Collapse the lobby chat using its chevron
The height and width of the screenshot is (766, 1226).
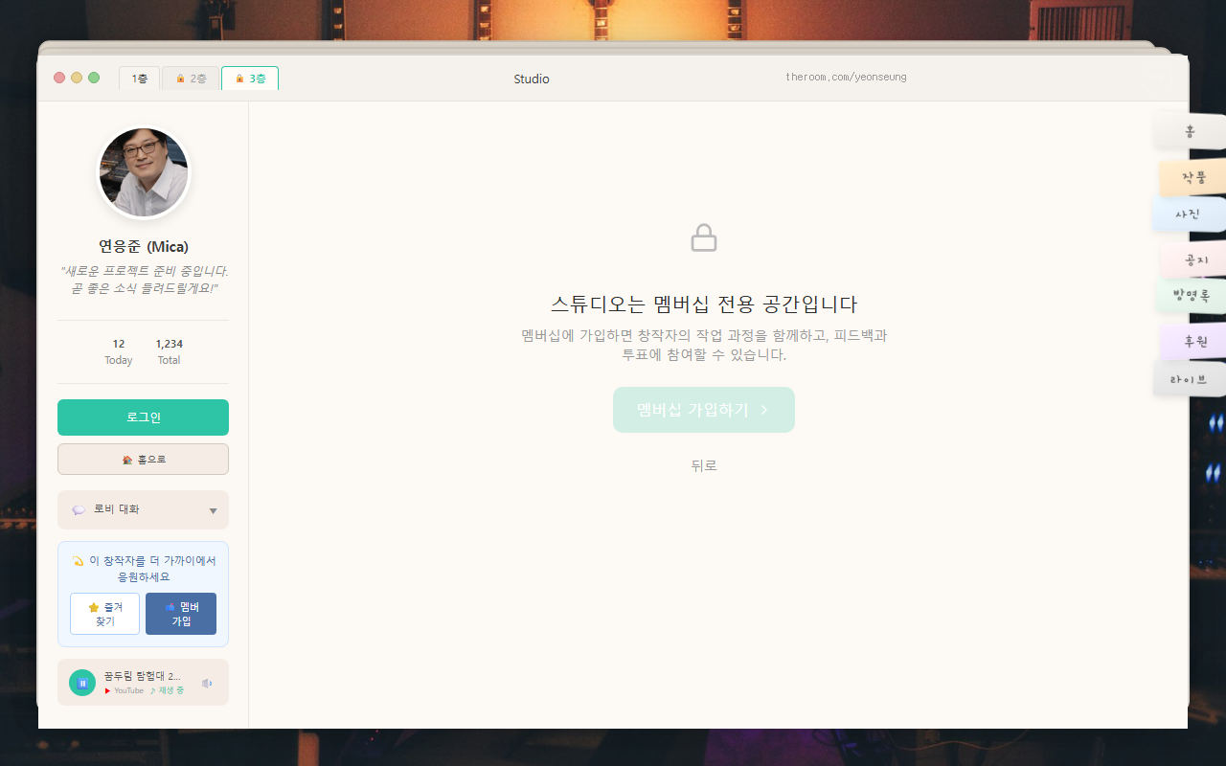[213, 509]
